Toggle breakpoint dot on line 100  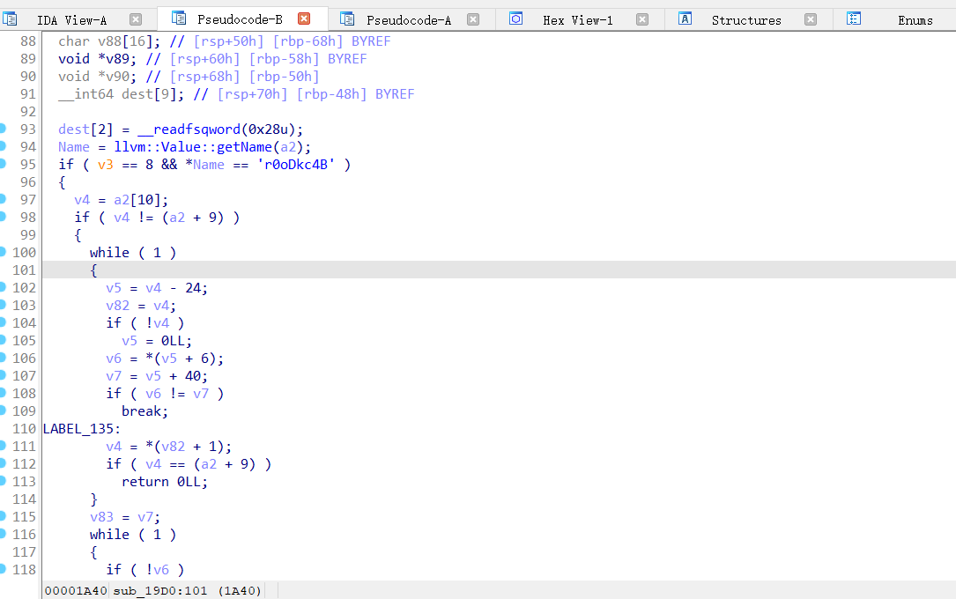3,252
